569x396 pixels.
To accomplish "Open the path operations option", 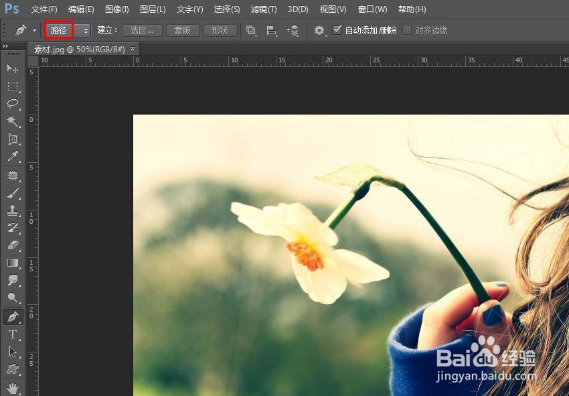I will click(251, 31).
